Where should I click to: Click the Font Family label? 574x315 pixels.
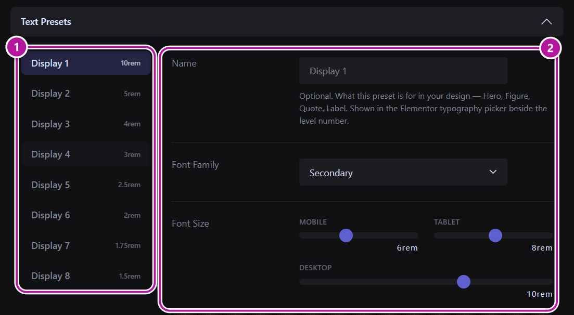click(195, 165)
